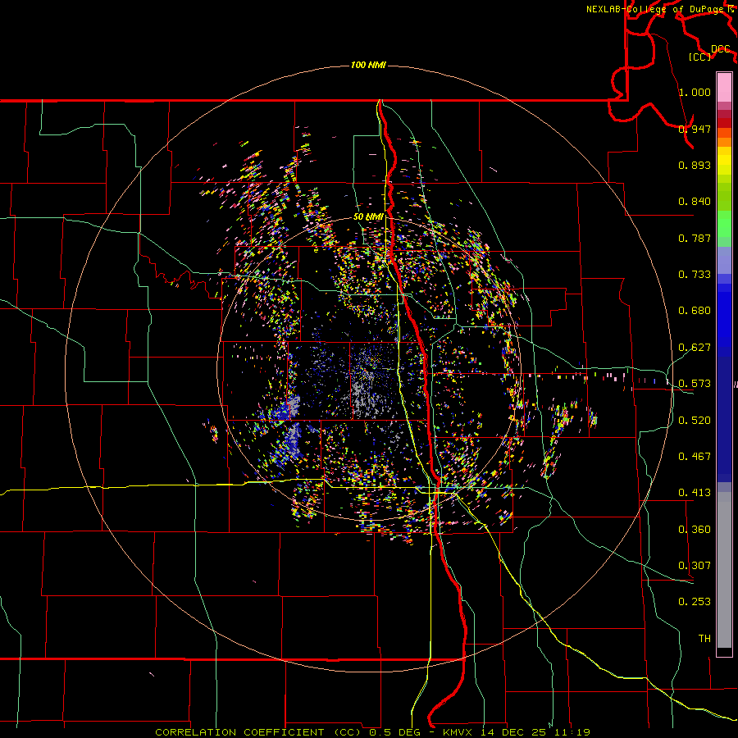Click the 1.000 scale value
738x738 pixels.
coord(695,92)
